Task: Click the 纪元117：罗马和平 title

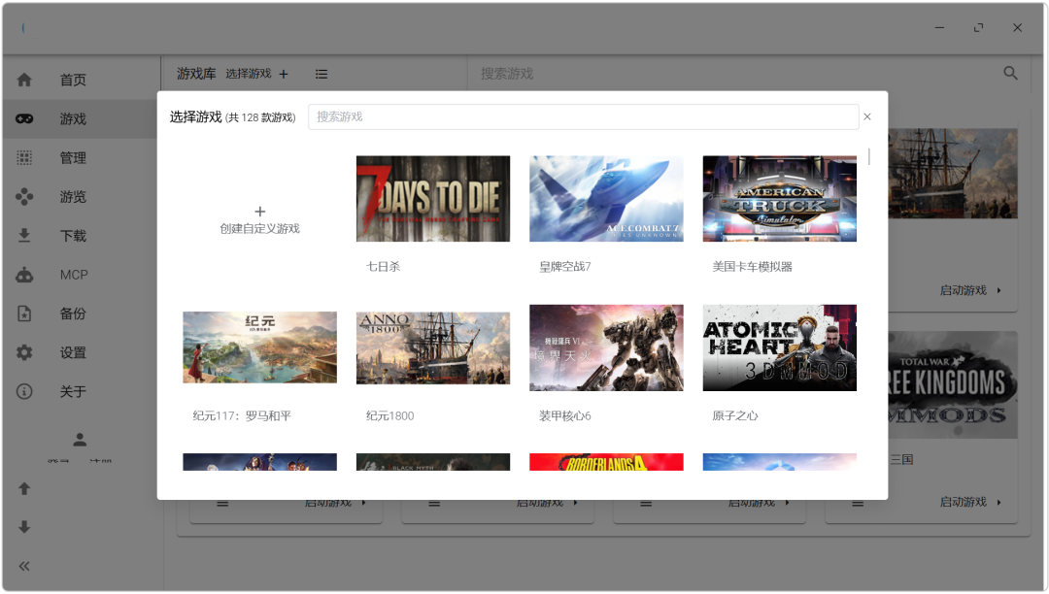Action: 242,415
